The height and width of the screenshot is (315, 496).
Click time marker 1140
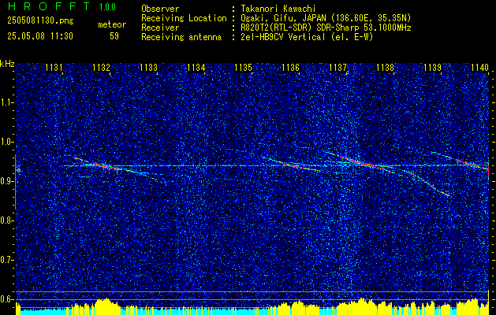click(x=479, y=67)
